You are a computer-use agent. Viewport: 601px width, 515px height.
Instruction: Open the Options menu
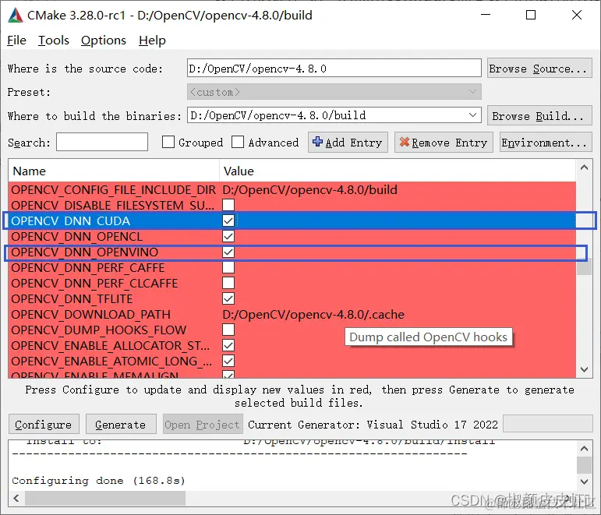click(x=104, y=41)
